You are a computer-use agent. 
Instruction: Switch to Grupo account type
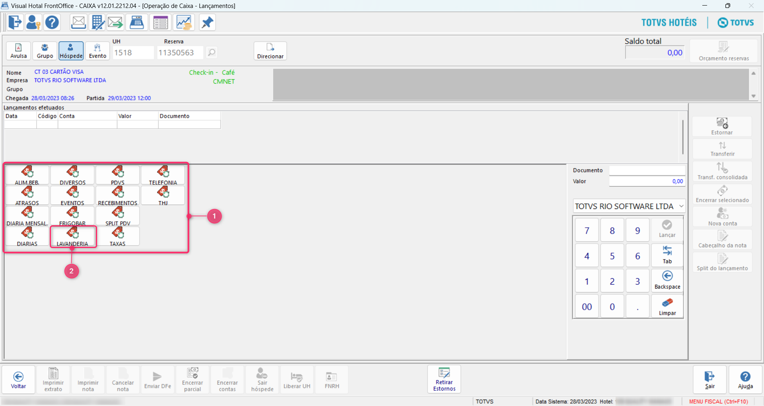pos(45,51)
